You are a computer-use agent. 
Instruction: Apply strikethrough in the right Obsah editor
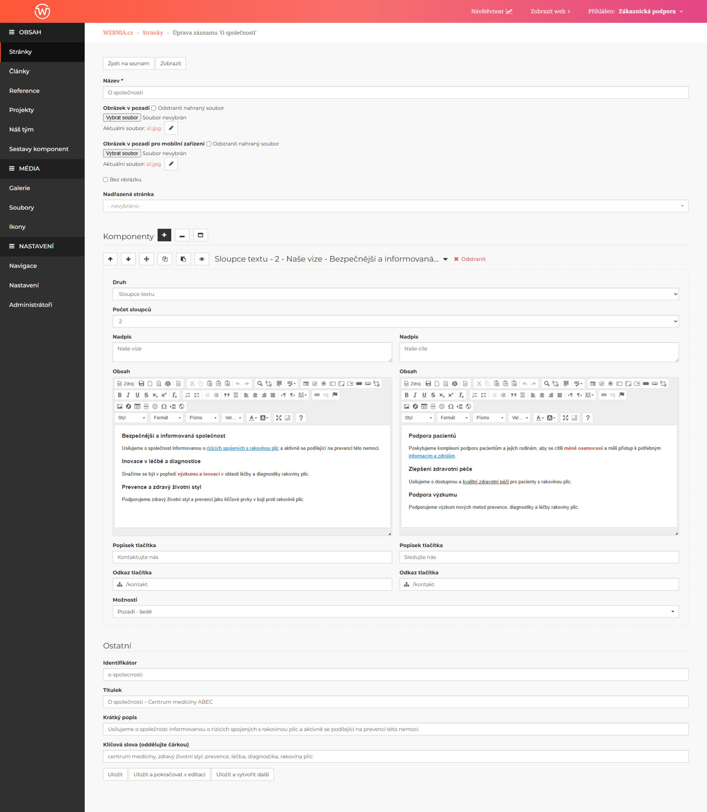pos(433,395)
